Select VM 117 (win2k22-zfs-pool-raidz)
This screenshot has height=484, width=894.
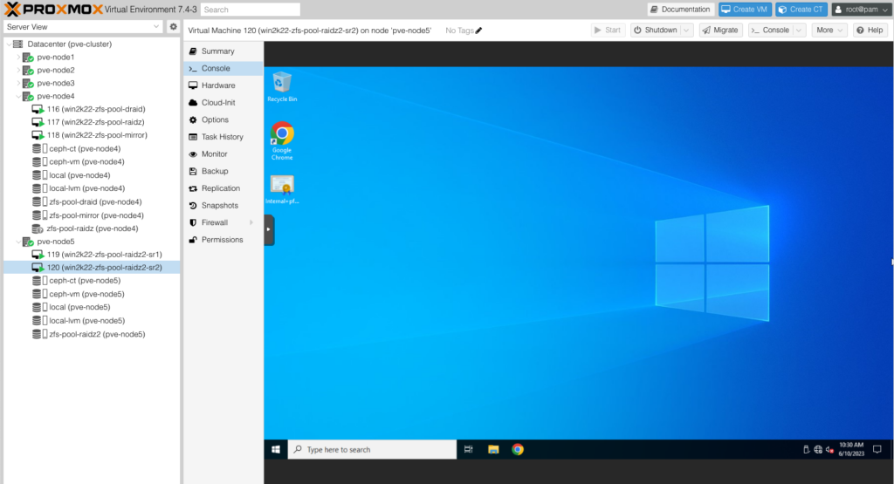(91, 122)
